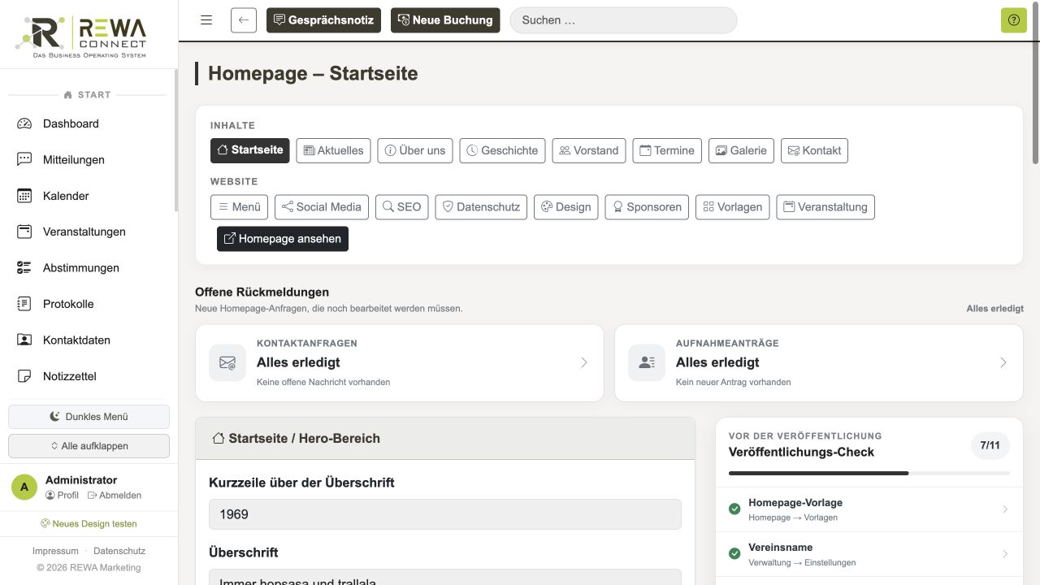This screenshot has width=1040, height=585.
Task: Open the Design settings
Action: (x=566, y=207)
